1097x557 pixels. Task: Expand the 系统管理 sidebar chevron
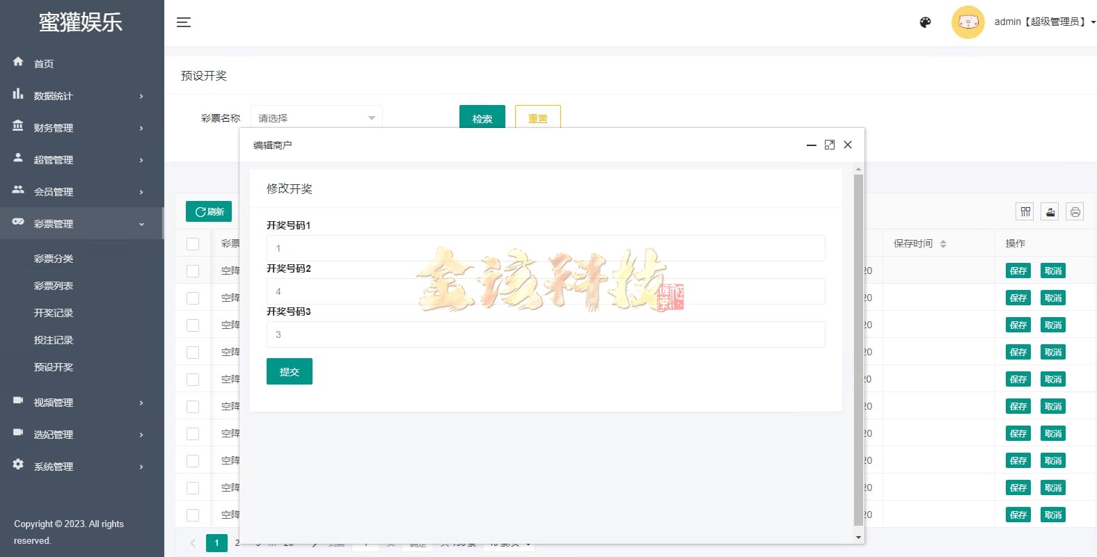click(x=141, y=467)
